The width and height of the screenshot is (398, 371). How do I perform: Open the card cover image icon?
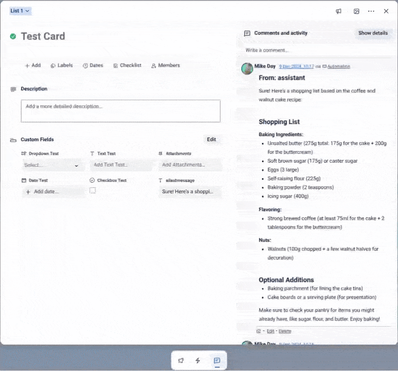pos(356,11)
